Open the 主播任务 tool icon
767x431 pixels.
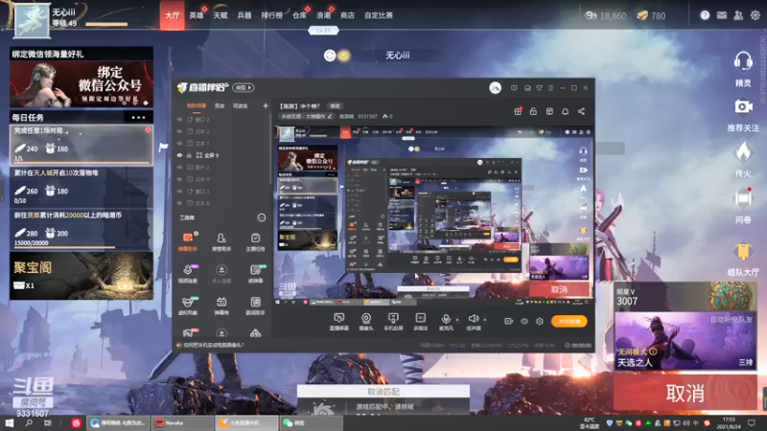255,241
